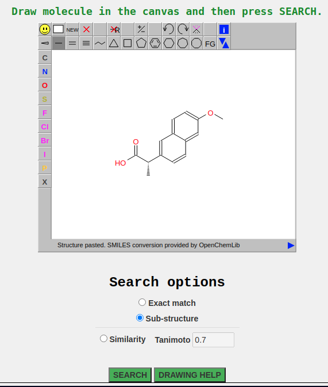
Task: Select the Fluorine atom button
Action: tap(45, 113)
